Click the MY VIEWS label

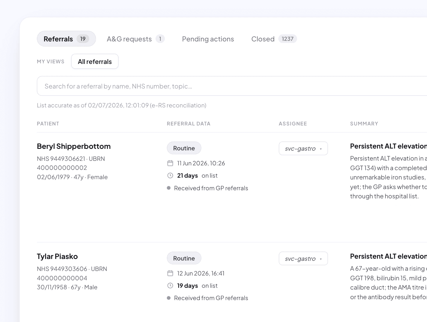click(51, 62)
